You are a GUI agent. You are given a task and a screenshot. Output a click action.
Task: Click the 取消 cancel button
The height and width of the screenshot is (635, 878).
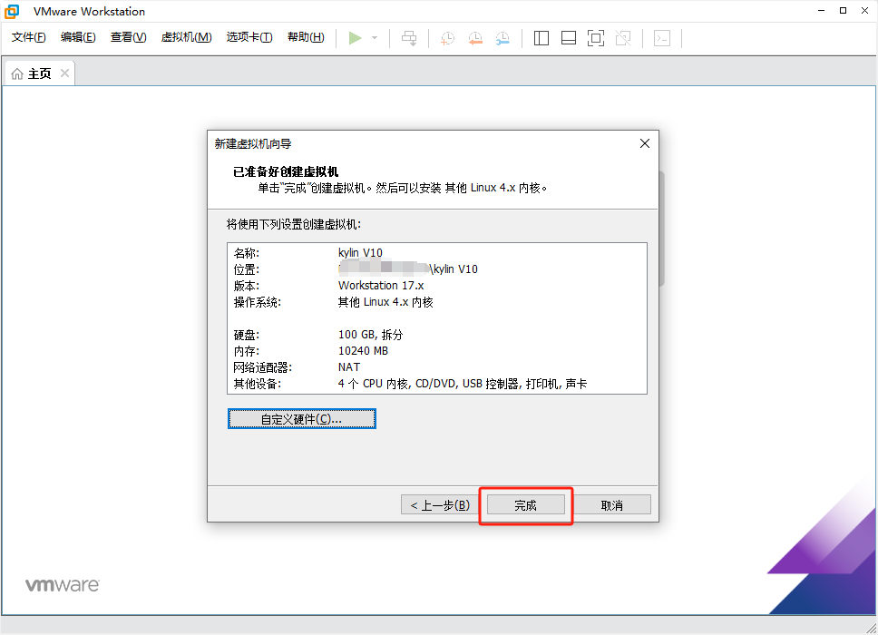[x=612, y=505]
